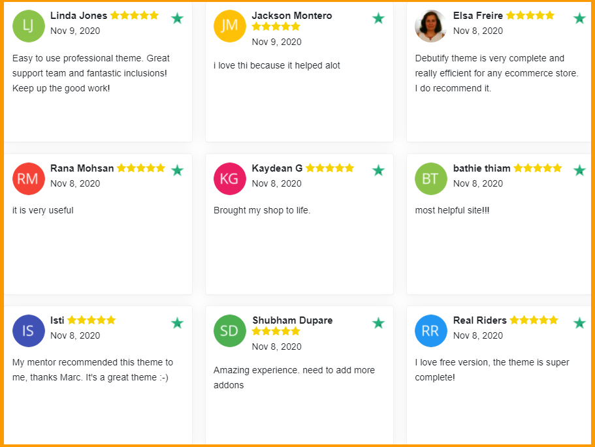Click the green star on Isti's review card
Viewport: 595px width, 447px height.
[177, 323]
